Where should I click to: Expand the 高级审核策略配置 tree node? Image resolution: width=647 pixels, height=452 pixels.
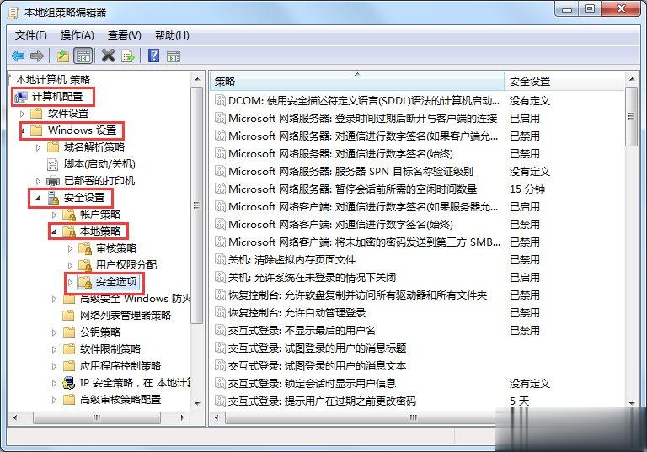55,400
